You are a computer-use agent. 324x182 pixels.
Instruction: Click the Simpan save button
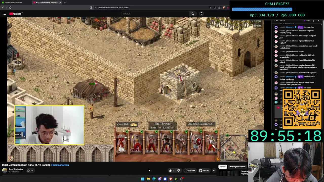pyautogui.click(x=204, y=171)
